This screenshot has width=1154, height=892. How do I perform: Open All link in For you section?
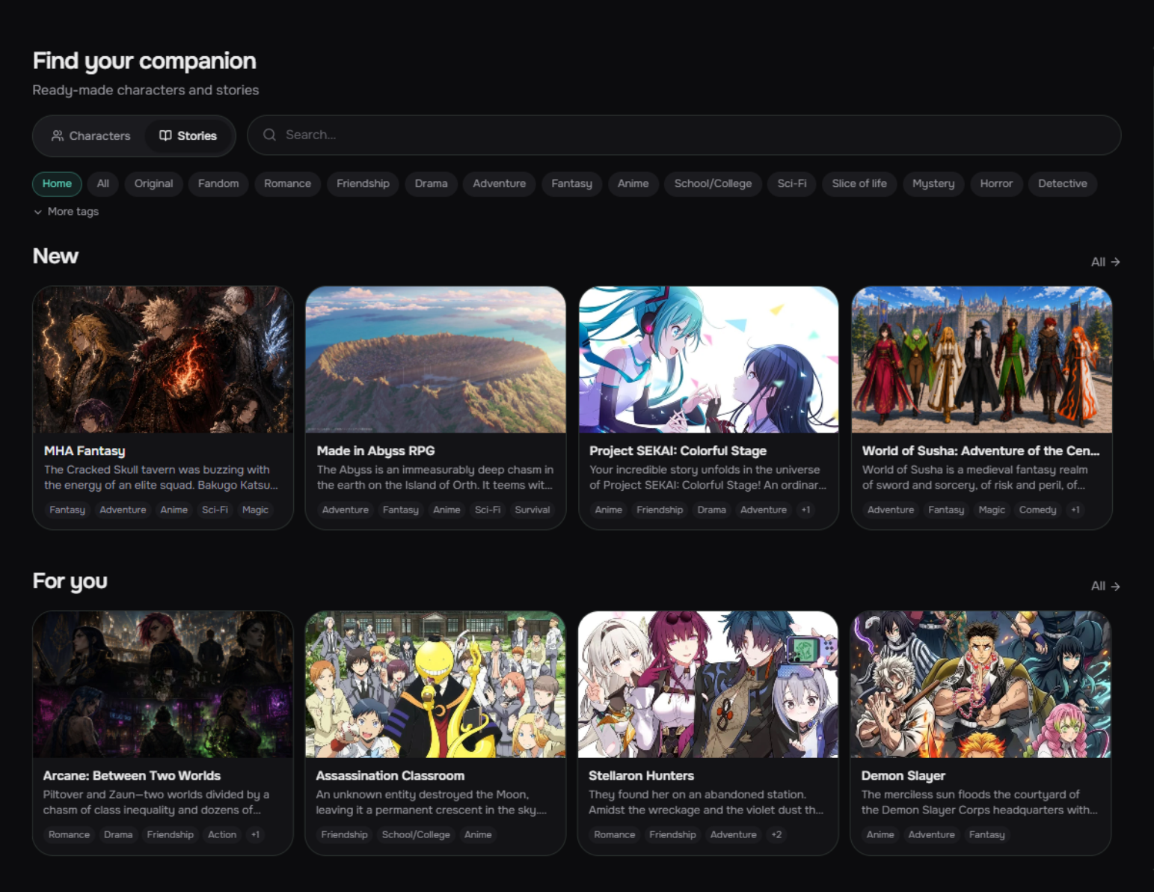click(1105, 586)
